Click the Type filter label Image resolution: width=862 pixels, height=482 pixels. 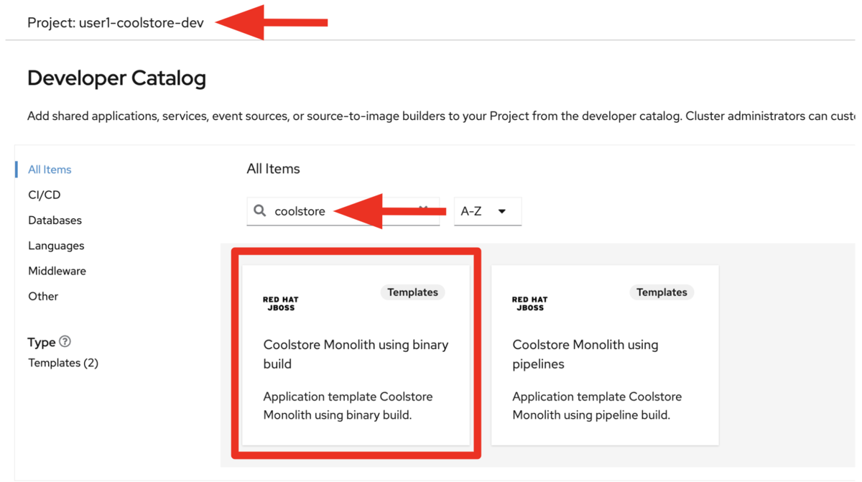[42, 342]
